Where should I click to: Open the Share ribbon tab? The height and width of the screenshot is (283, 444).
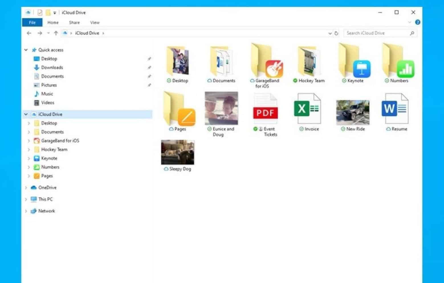pos(74,23)
